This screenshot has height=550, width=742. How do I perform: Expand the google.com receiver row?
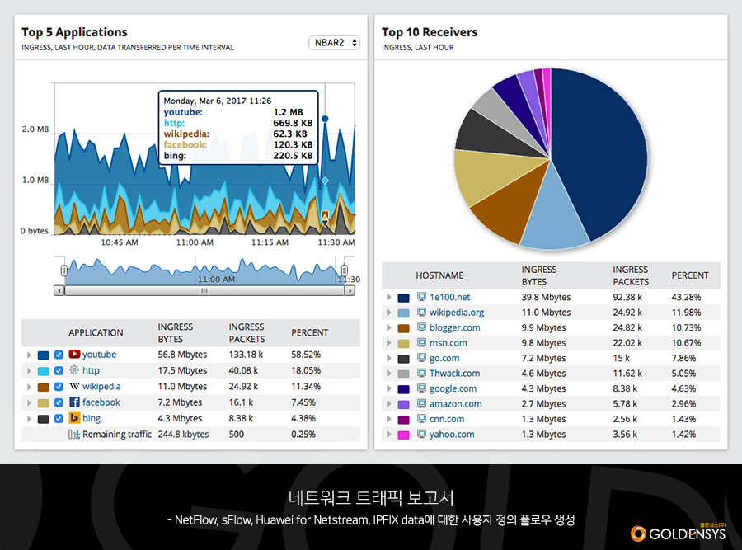click(389, 388)
